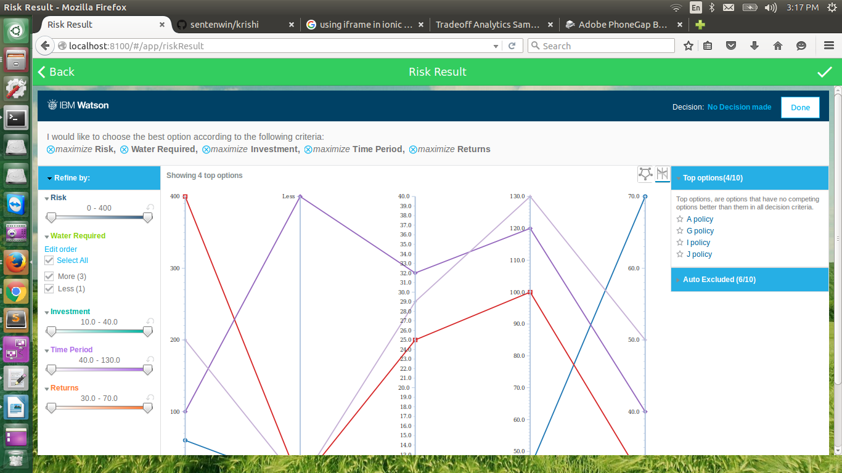This screenshot has height=473, width=842.
Task: Click the No Decision made link
Action: tap(739, 107)
